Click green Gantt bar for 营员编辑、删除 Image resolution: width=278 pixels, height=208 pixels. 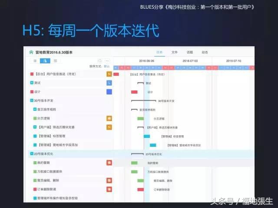(x=141, y=181)
